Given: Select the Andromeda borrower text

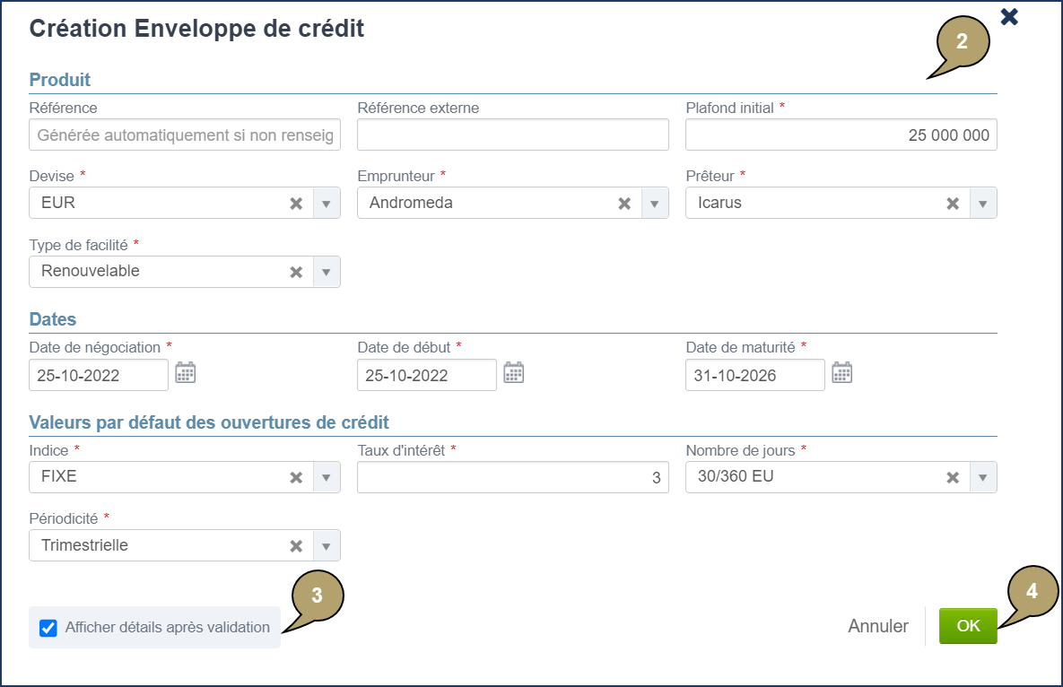Looking at the screenshot, I should [x=411, y=203].
